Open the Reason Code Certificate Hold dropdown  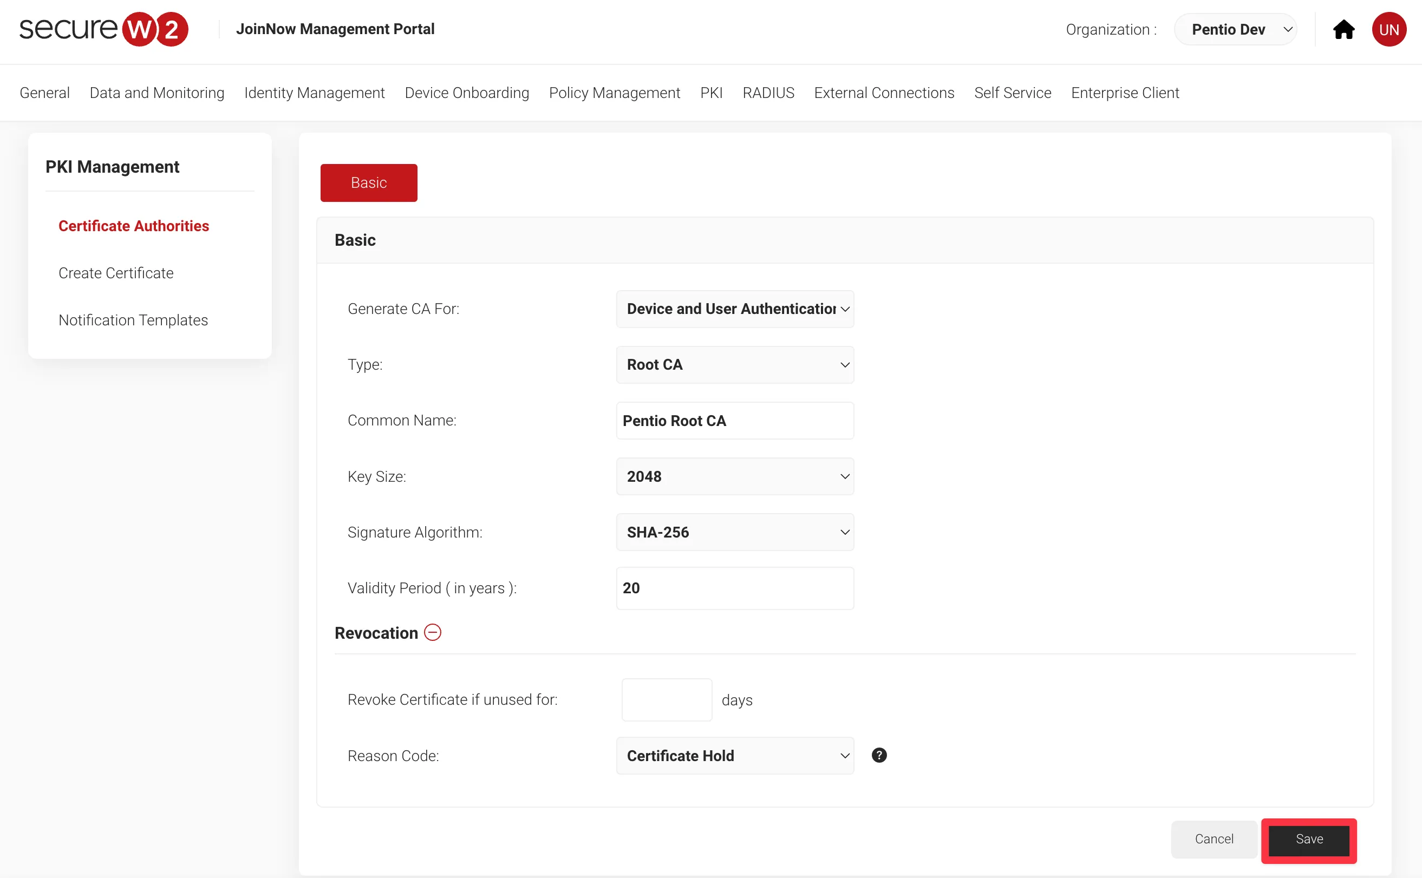click(735, 756)
